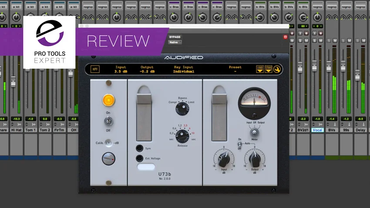This screenshot has width=370, height=208.
Task: Mute the Delay track
Action: [363, 40]
